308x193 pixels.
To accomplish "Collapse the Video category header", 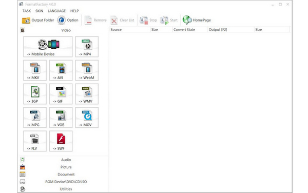I will tap(64, 30).
